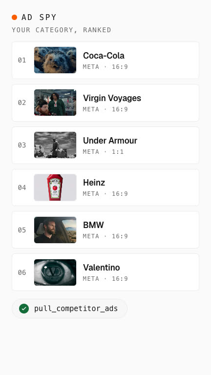Click rank number 06 on the Valentino row
This screenshot has width=211, height=375.
[x=22, y=272]
